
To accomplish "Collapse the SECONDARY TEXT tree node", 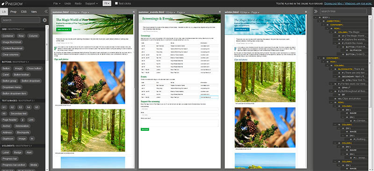I will pyautogui.click(x=336, y=77).
